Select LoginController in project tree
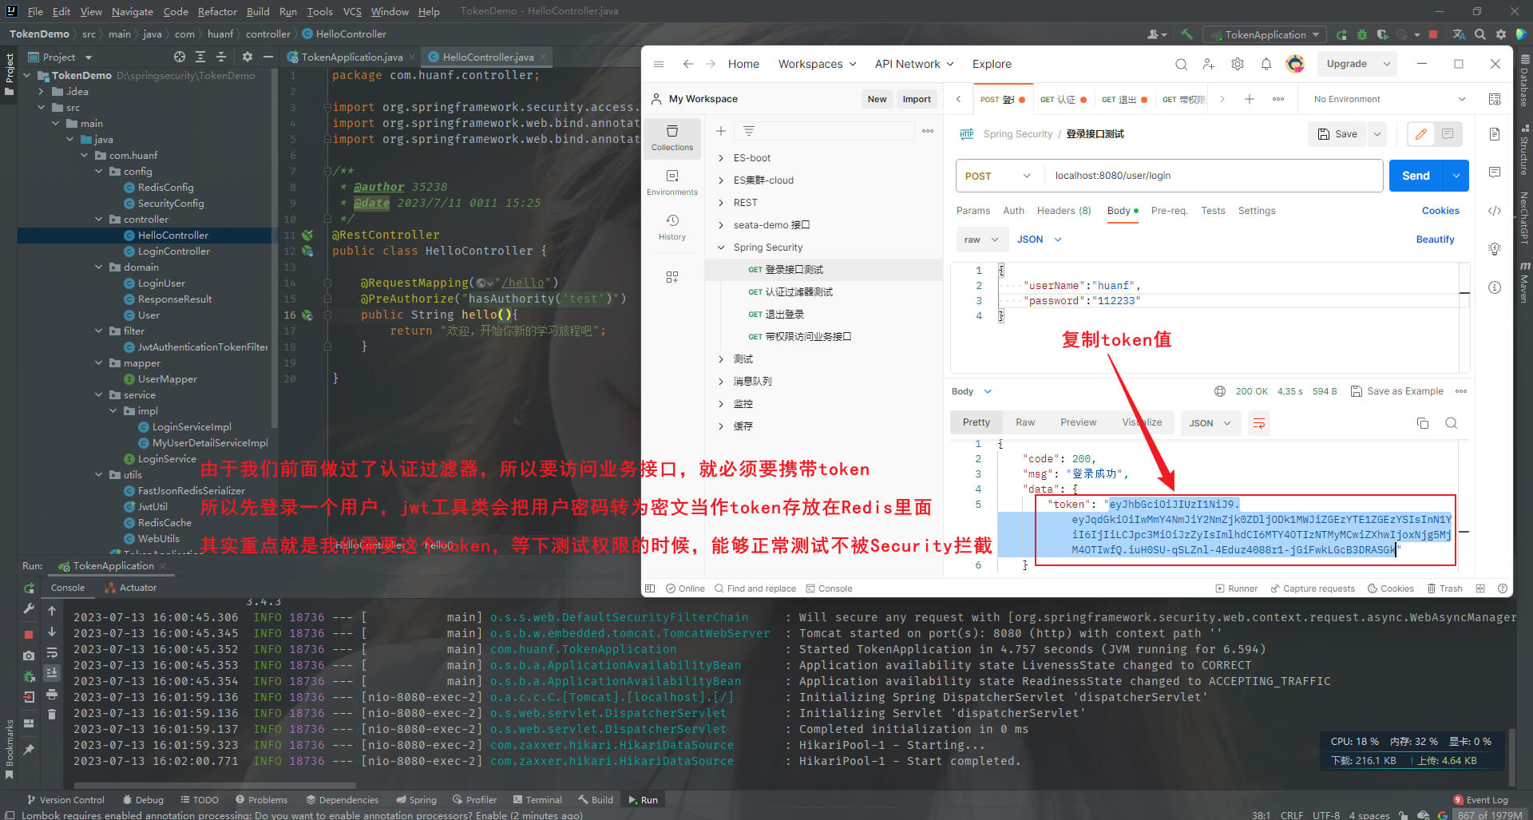The height and width of the screenshot is (820, 1533). pyautogui.click(x=173, y=251)
